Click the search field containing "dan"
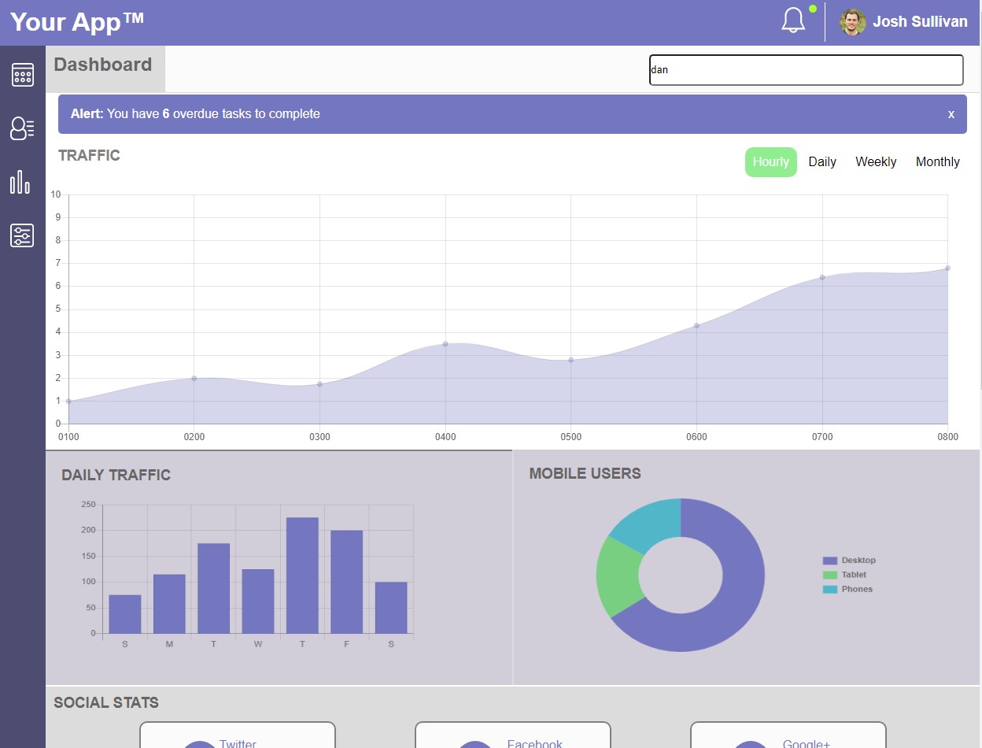This screenshot has width=982, height=748. 806,70
